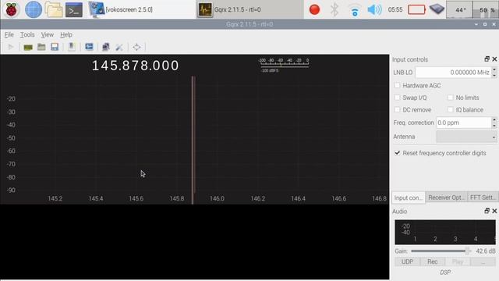Launch the terminal from the taskbar
Screen dimensions: 499x281
(x=74, y=10)
